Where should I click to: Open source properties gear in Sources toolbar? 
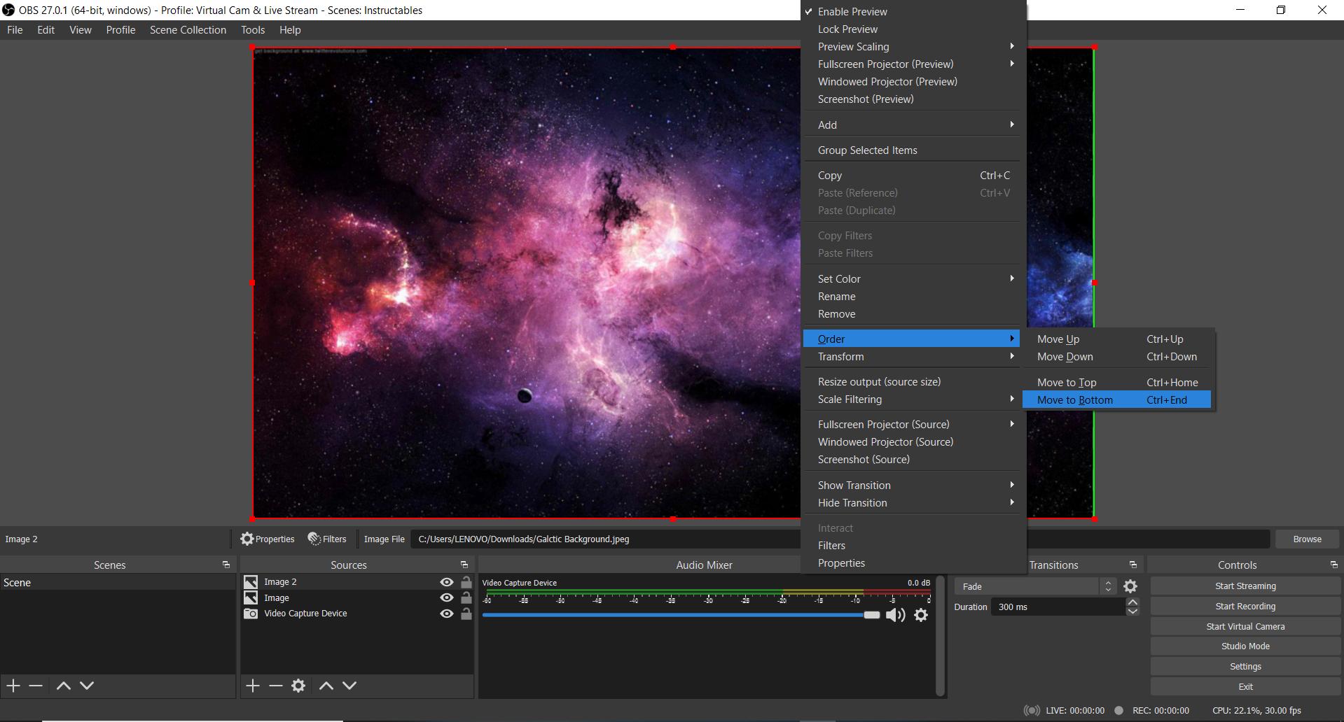pos(298,686)
